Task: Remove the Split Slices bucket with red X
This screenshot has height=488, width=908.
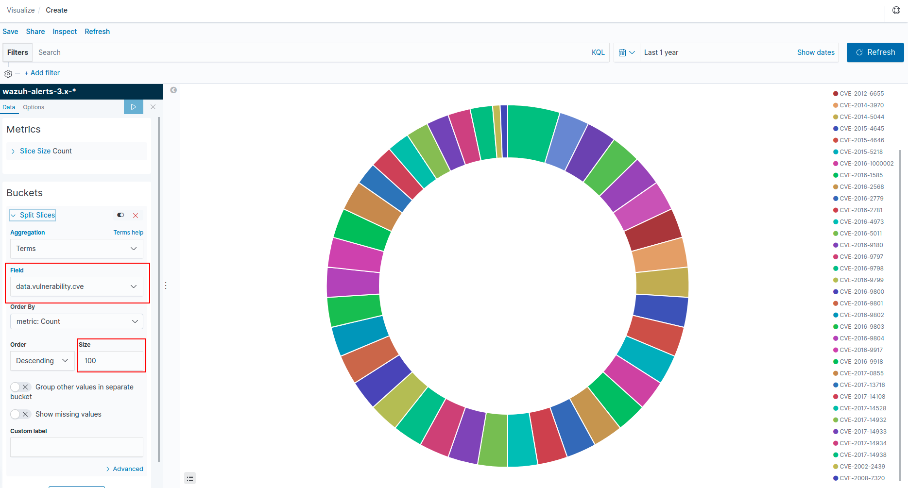Action: click(136, 215)
